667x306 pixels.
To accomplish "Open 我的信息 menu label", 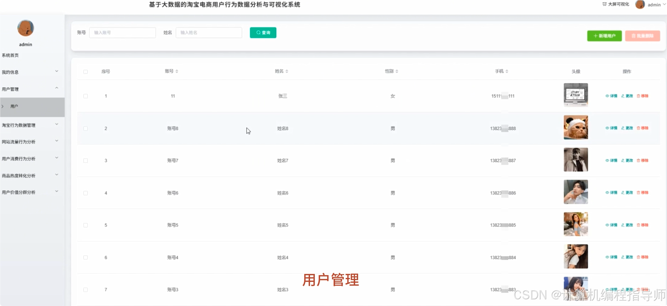I will 10,72.
